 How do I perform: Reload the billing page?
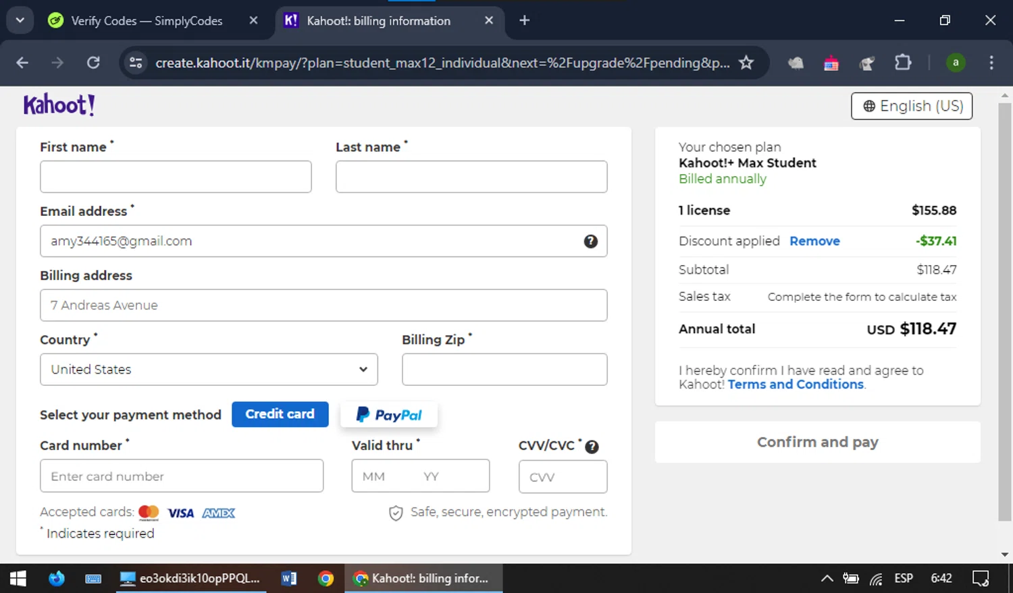[x=93, y=63]
